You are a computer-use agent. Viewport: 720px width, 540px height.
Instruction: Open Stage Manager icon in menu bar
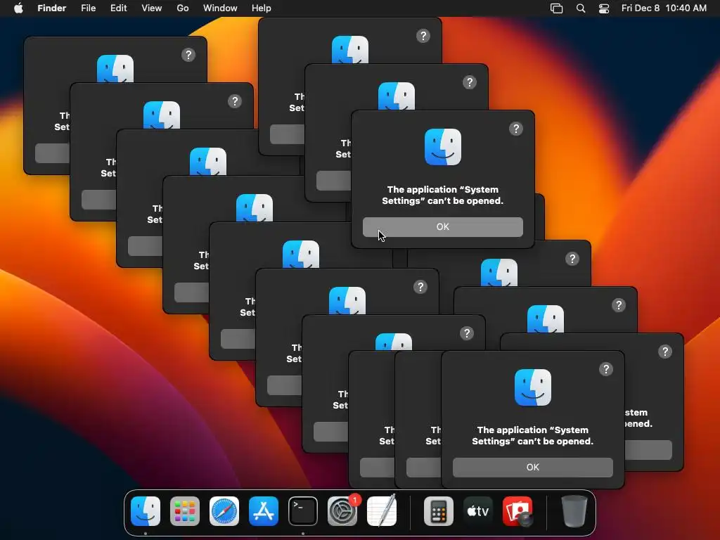click(557, 8)
